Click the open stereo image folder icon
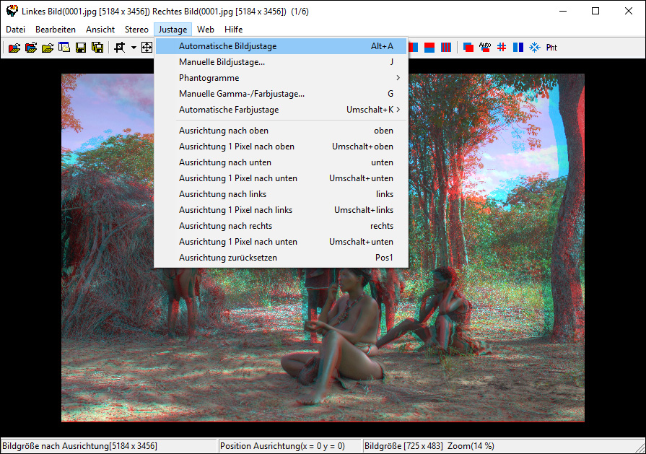Viewport: 646px width, 454px height. [x=14, y=48]
